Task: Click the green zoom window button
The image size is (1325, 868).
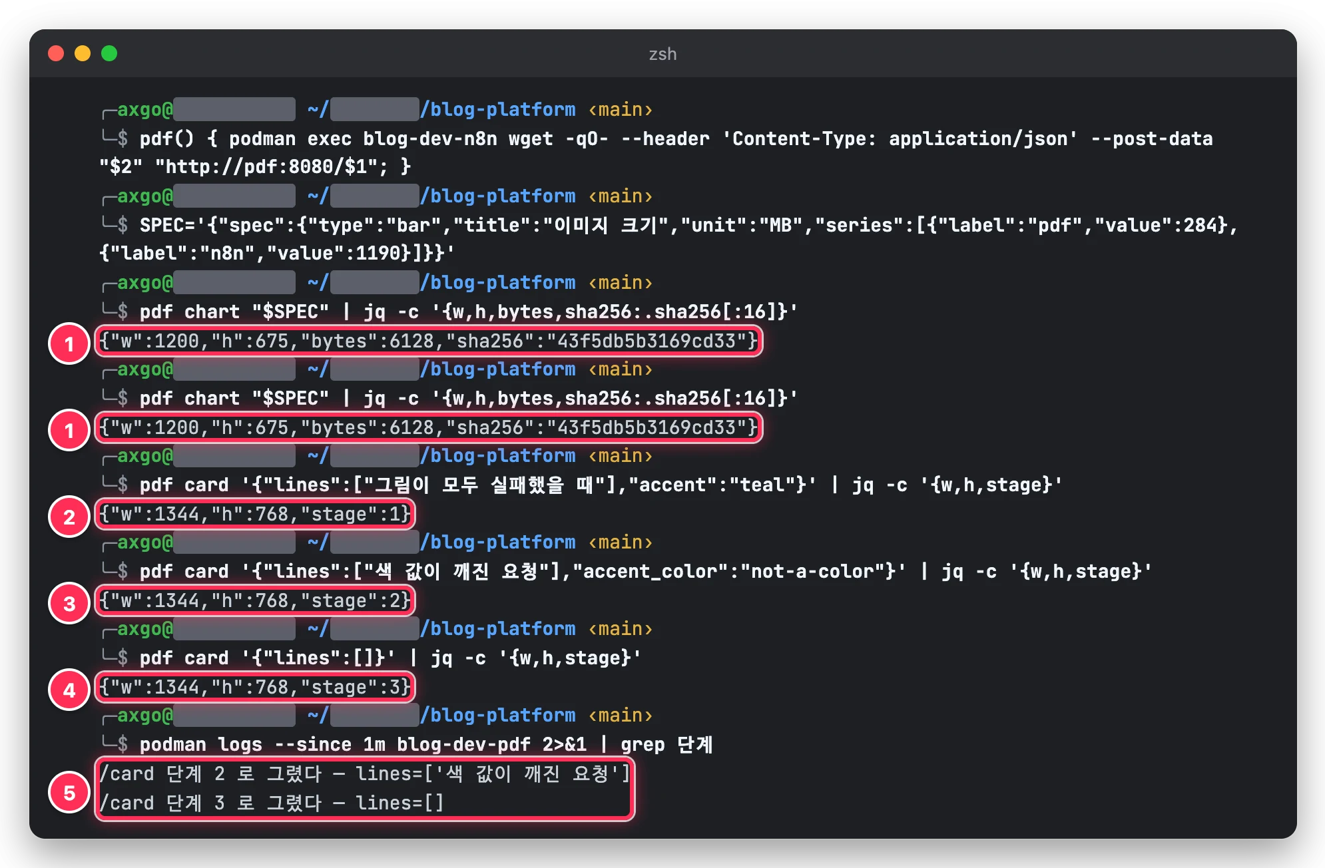Action: 109,53
